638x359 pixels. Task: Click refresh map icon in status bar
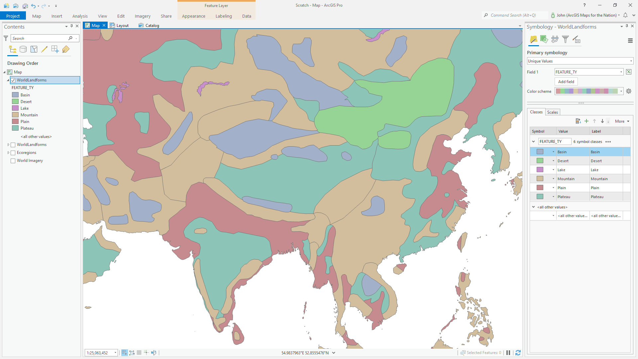pyautogui.click(x=518, y=353)
